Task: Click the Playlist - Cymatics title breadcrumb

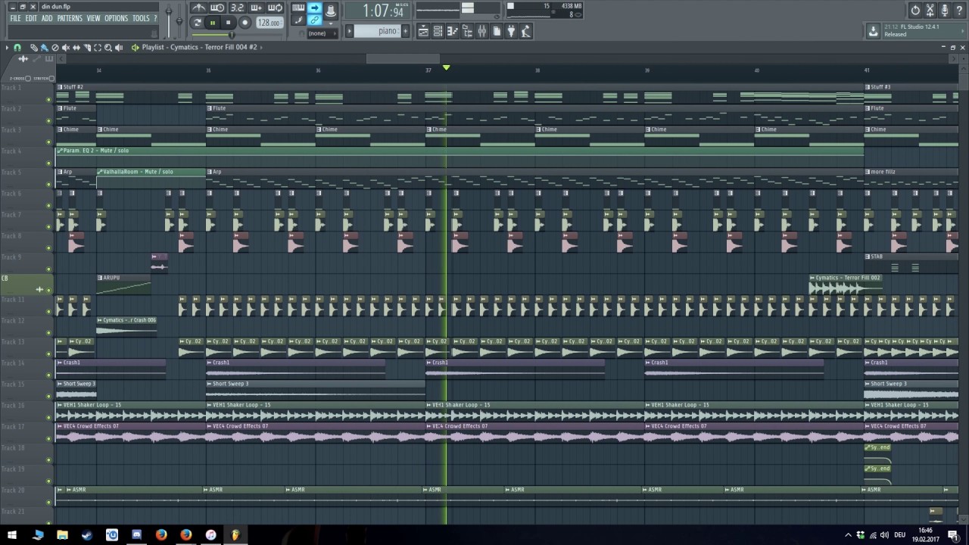Action: [199, 48]
